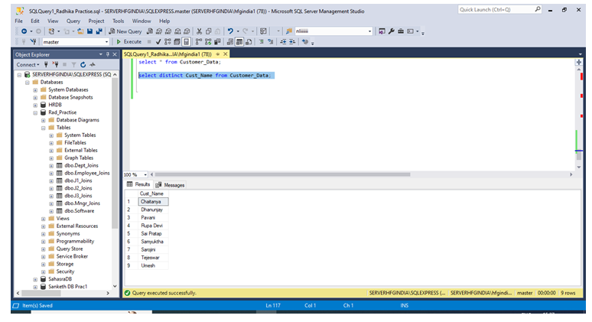The image size is (592, 322).
Task: Expand the HRDB database node
Action: click(x=34, y=105)
